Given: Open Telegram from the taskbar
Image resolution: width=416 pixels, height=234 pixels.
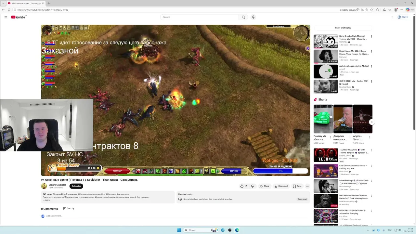Looking at the screenshot, I should 223,230.
